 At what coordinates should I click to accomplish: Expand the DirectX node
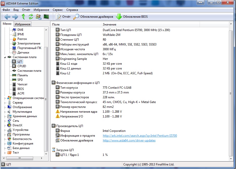tap(5, 126)
